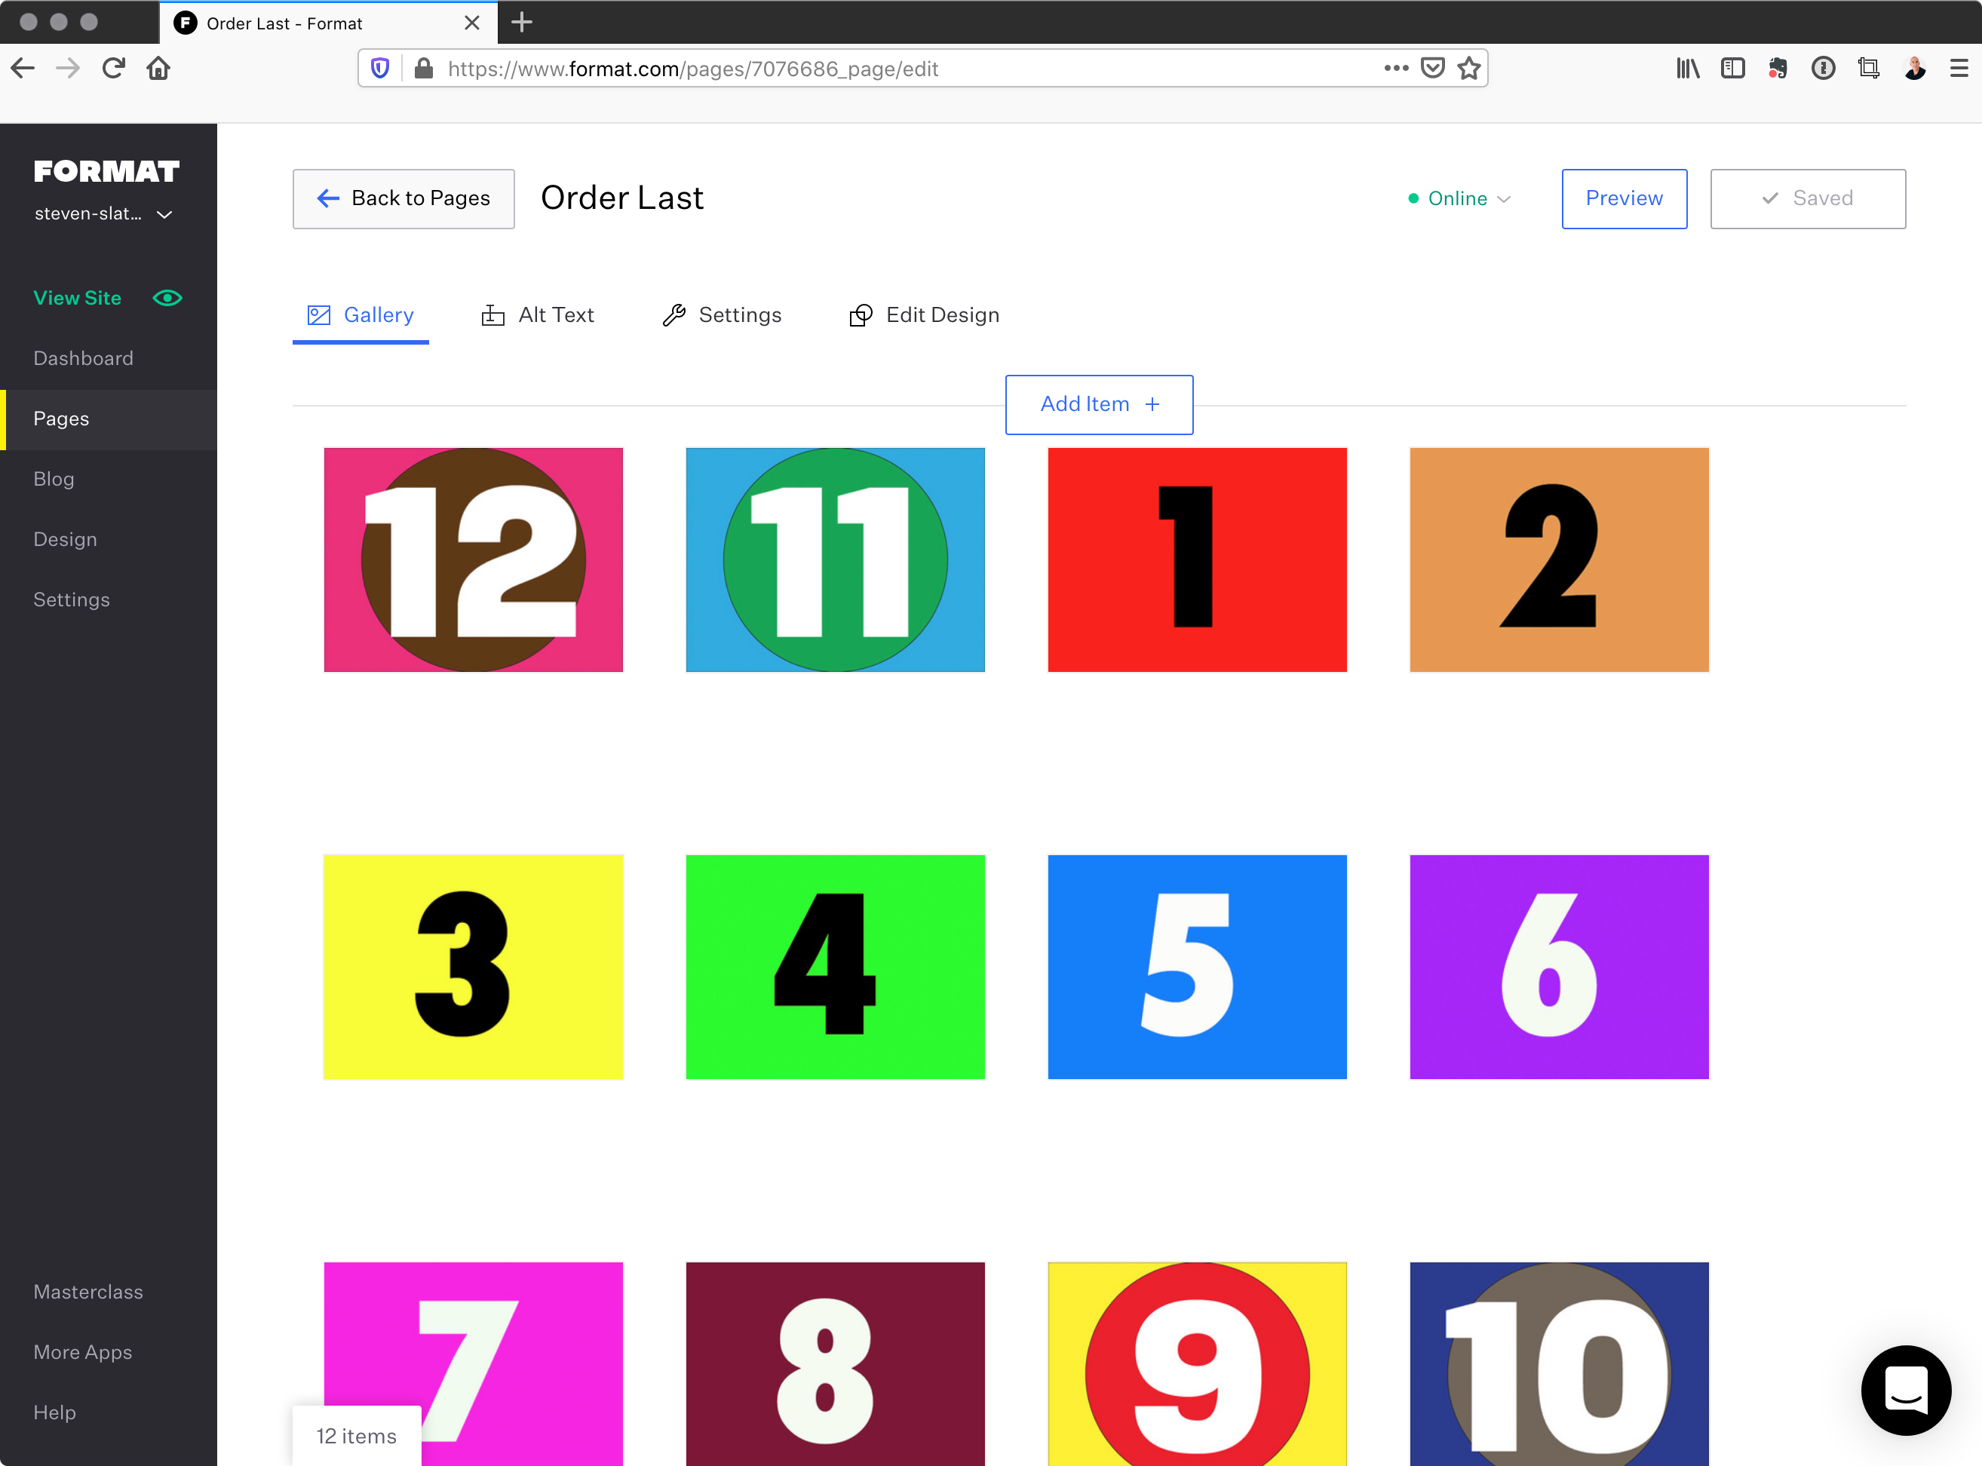
Task: Open Blog in the sidebar
Action: tap(54, 479)
